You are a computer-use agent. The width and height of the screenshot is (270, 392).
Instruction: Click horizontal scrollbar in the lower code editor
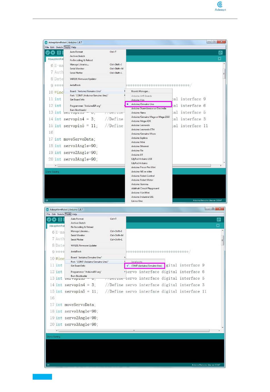[x=134, y=331]
